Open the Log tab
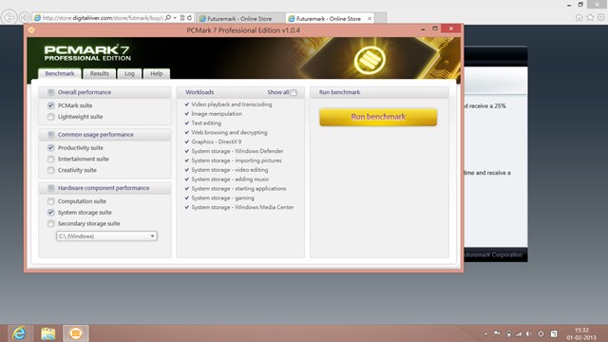 pyautogui.click(x=129, y=73)
